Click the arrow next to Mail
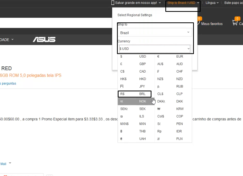Image resolution: width=243 pixels, height=176 pixels. (10, 163)
